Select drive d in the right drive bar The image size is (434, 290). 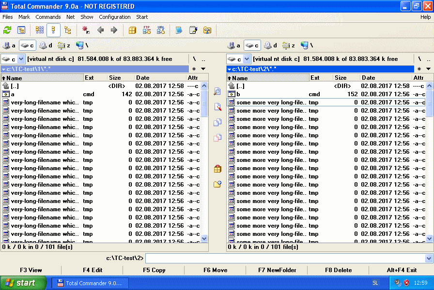pos(271,45)
